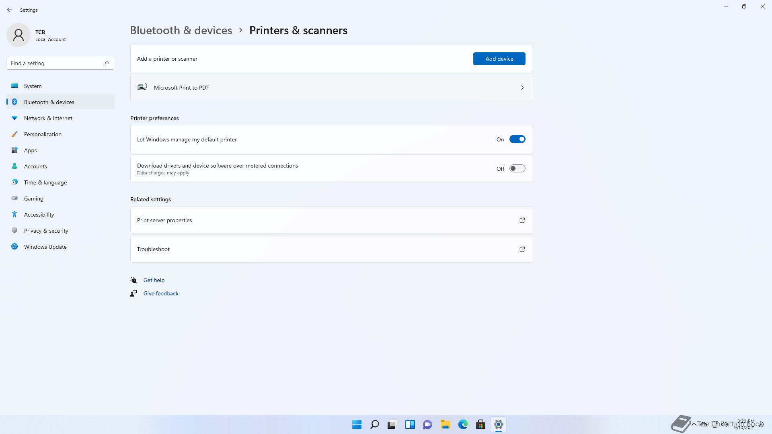Click the Windows Update sync icon
The image size is (772, 434).
click(14, 246)
